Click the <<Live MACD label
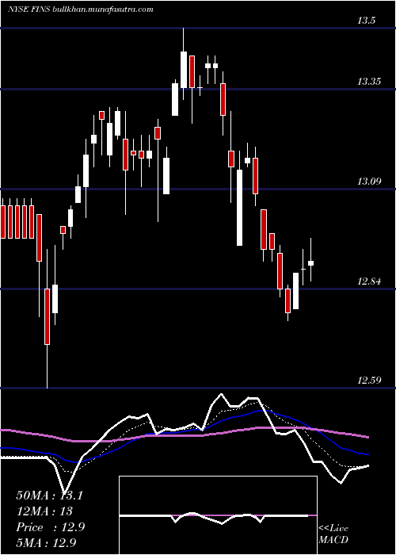This screenshot has height=555, width=396. pyautogui.click(x=333, y=534)
